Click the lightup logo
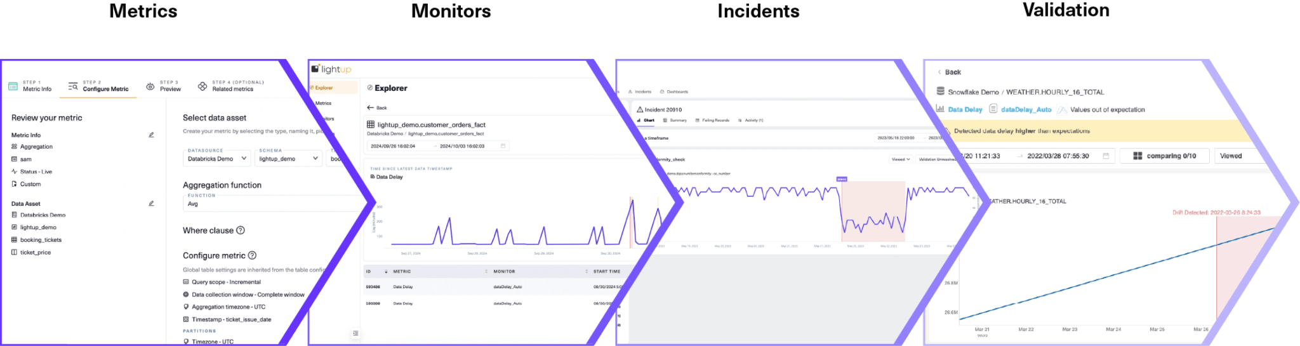 331,69
